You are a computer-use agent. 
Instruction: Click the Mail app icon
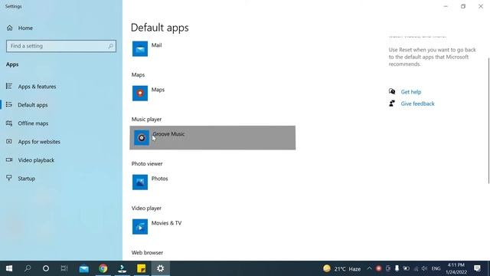tap(140, 49)
